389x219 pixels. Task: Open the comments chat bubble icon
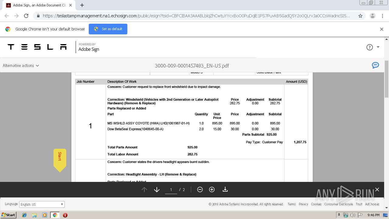[376, 65]
